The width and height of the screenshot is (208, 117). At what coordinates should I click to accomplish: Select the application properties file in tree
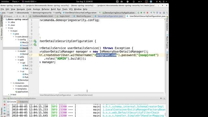pos(22,92)
